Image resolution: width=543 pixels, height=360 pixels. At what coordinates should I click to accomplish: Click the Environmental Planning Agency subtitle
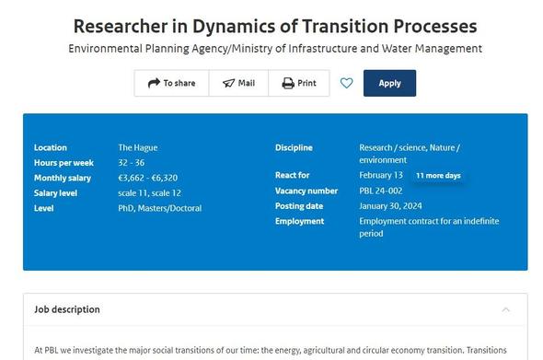275,49
